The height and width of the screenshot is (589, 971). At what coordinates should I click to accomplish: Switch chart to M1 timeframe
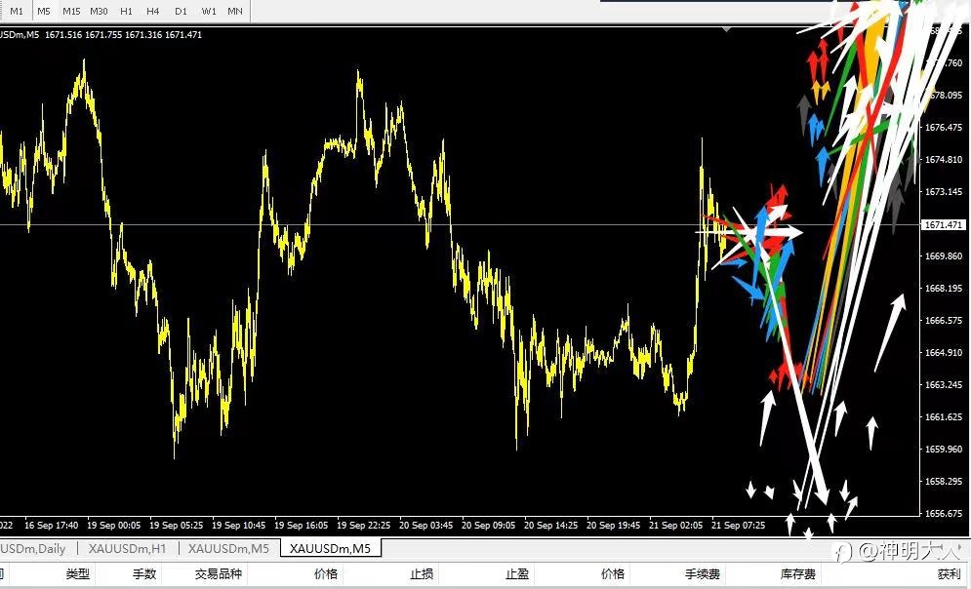(x=17, y=11)
